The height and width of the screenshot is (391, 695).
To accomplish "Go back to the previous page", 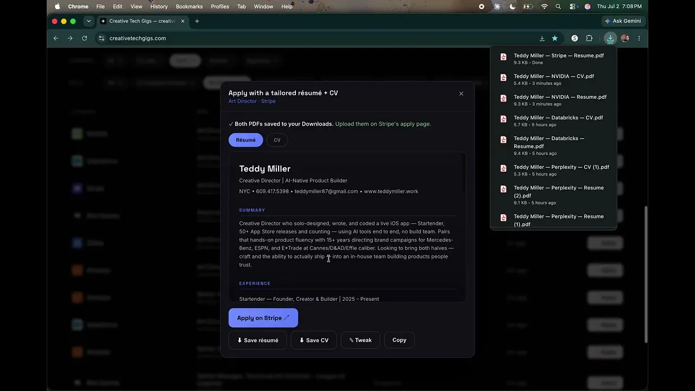I will tap(56, 38).
